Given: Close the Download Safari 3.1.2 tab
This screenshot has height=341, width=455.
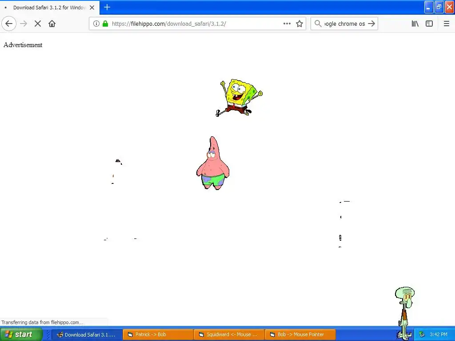Looking at the screenshot, I should click(92, 8).
